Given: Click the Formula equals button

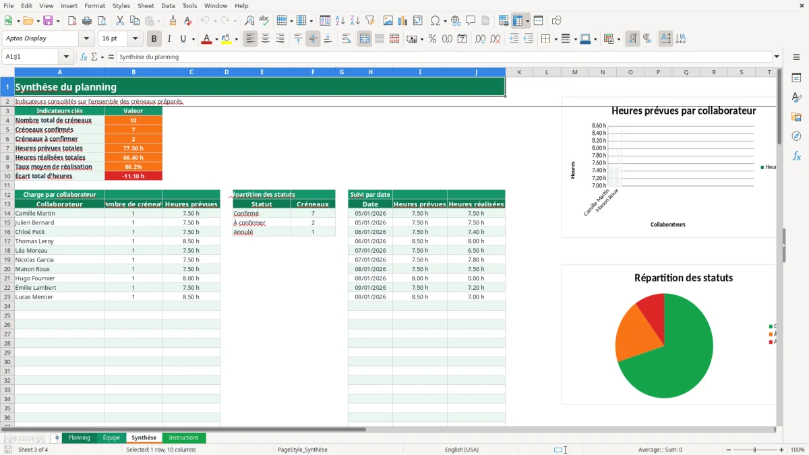Looking at the screenshot, I should (x=111, y=57).
